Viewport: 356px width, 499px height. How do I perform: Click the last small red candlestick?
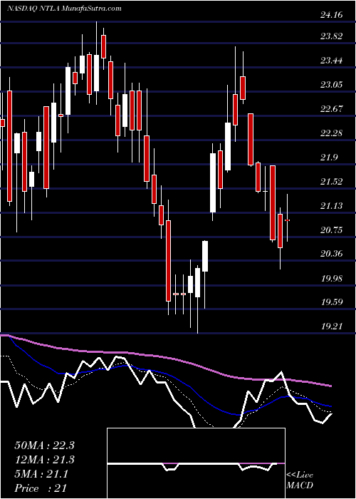(x=288, y=220)
